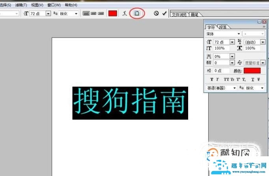
Task: Open font size dropdown arrow in options bar
Action: click(48, 13)
